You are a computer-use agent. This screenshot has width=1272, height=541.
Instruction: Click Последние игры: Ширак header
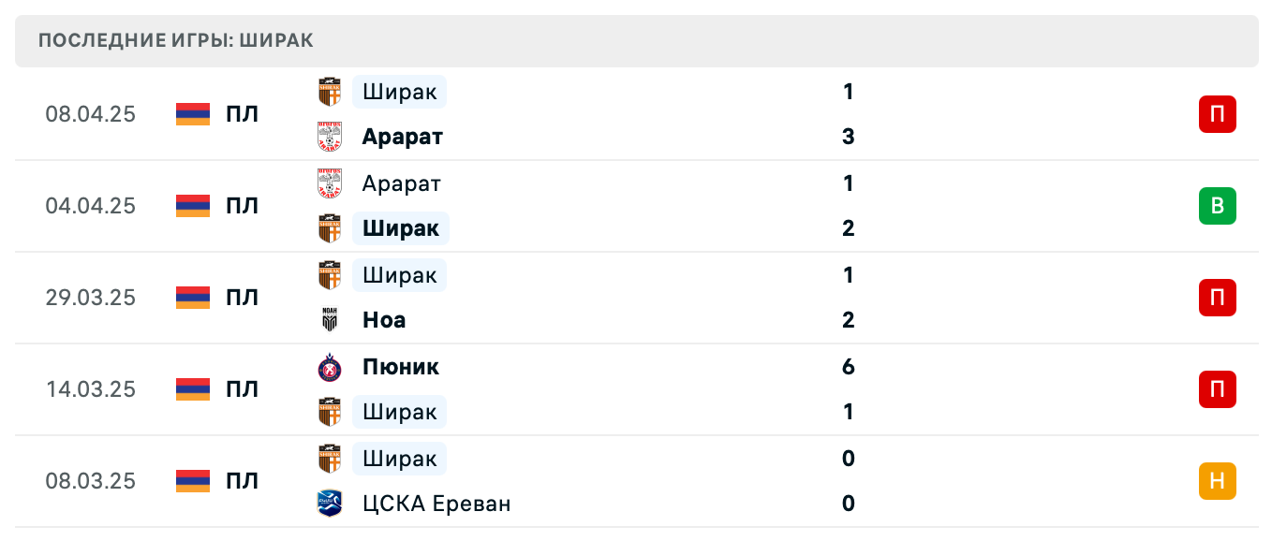point(176,40)
